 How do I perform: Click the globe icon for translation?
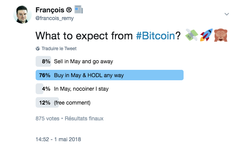(38, 49)
